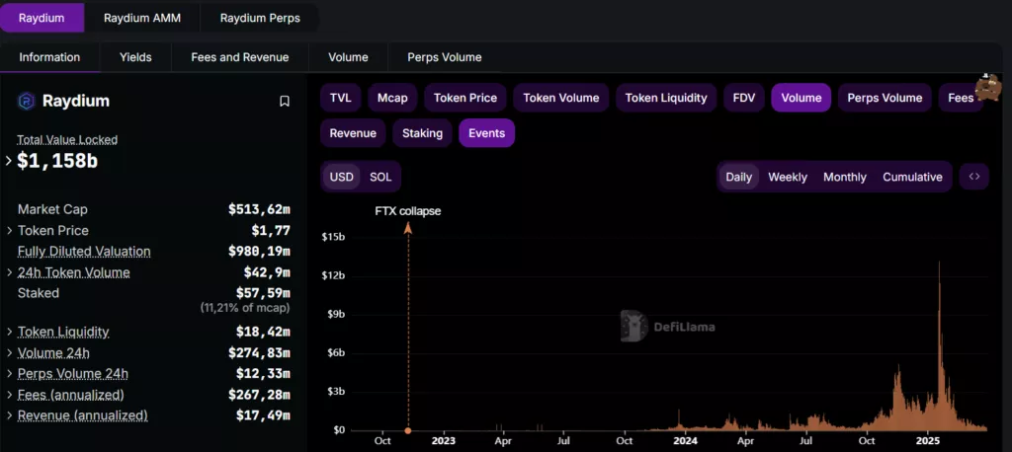Toggle the Fees chart series

pos(961,98)
